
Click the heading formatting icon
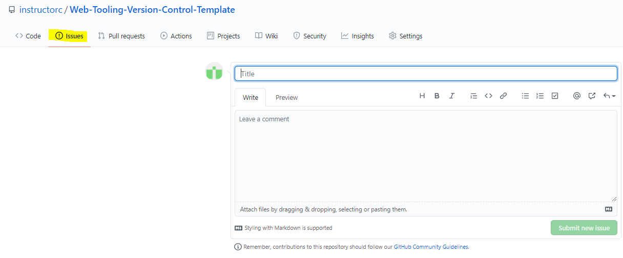tap(422, 96)
